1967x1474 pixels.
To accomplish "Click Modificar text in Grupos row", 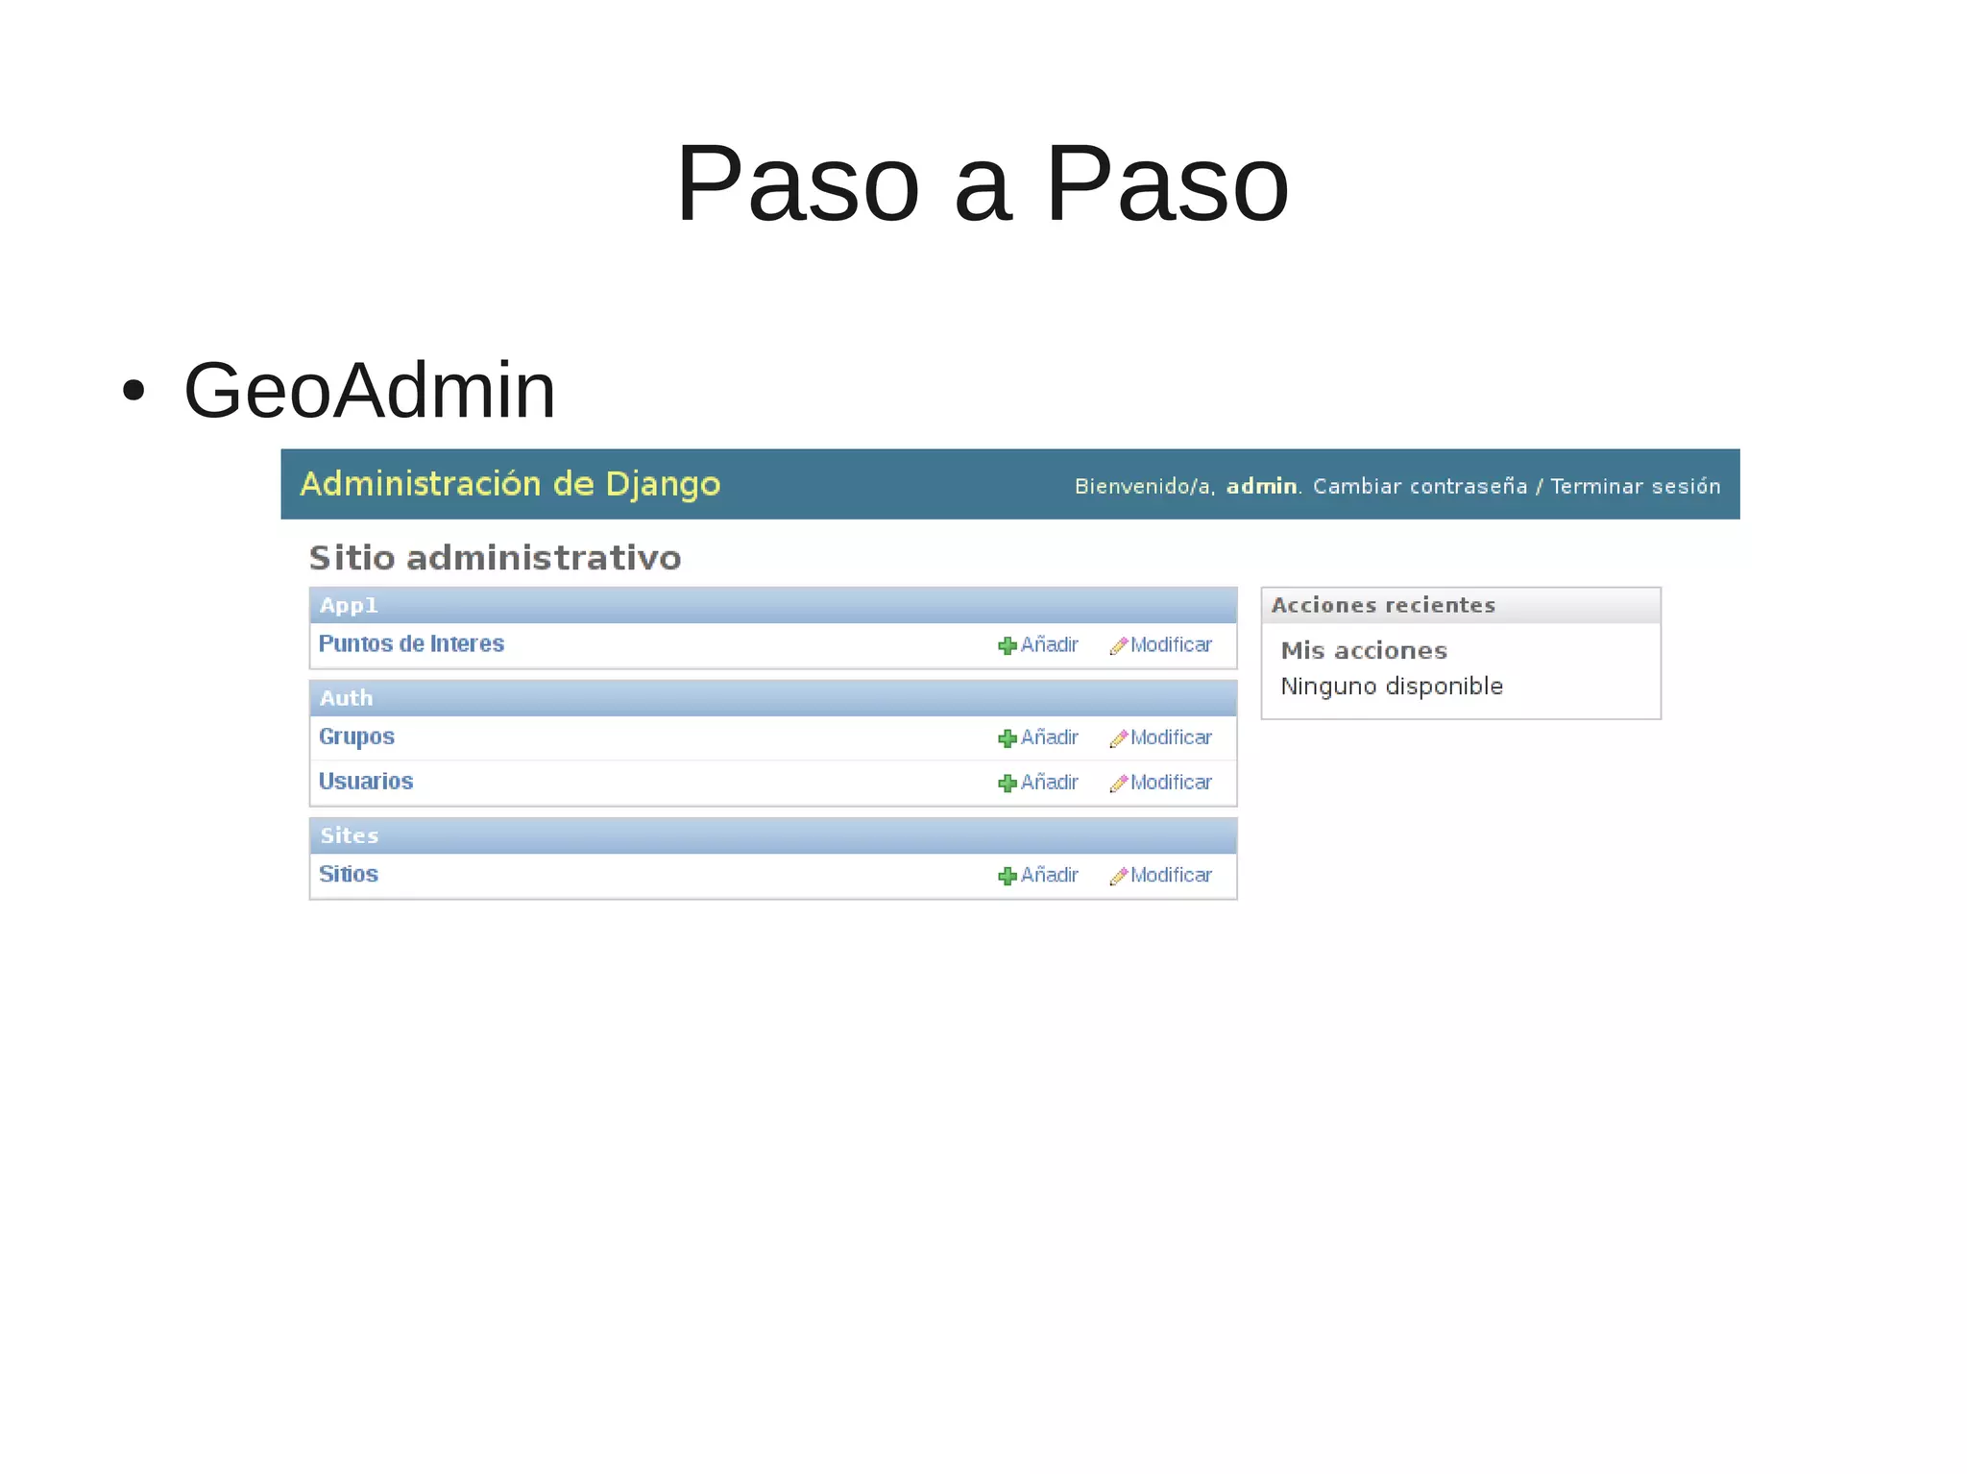I will tap(1171, 737).
